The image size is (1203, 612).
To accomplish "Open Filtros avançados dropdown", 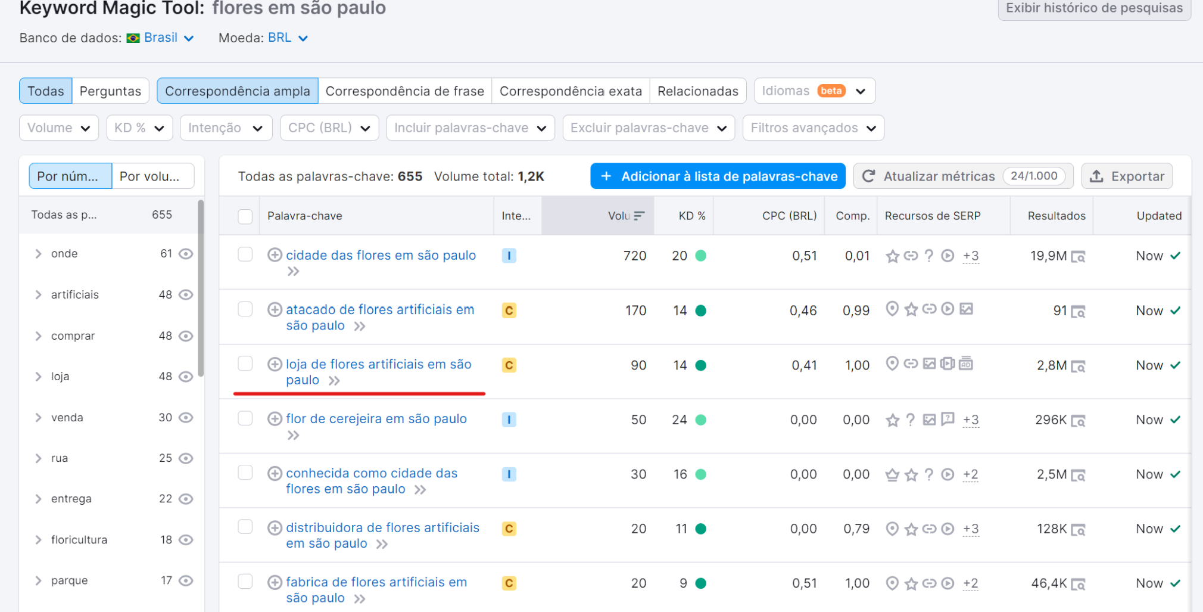I will [813, 128].
